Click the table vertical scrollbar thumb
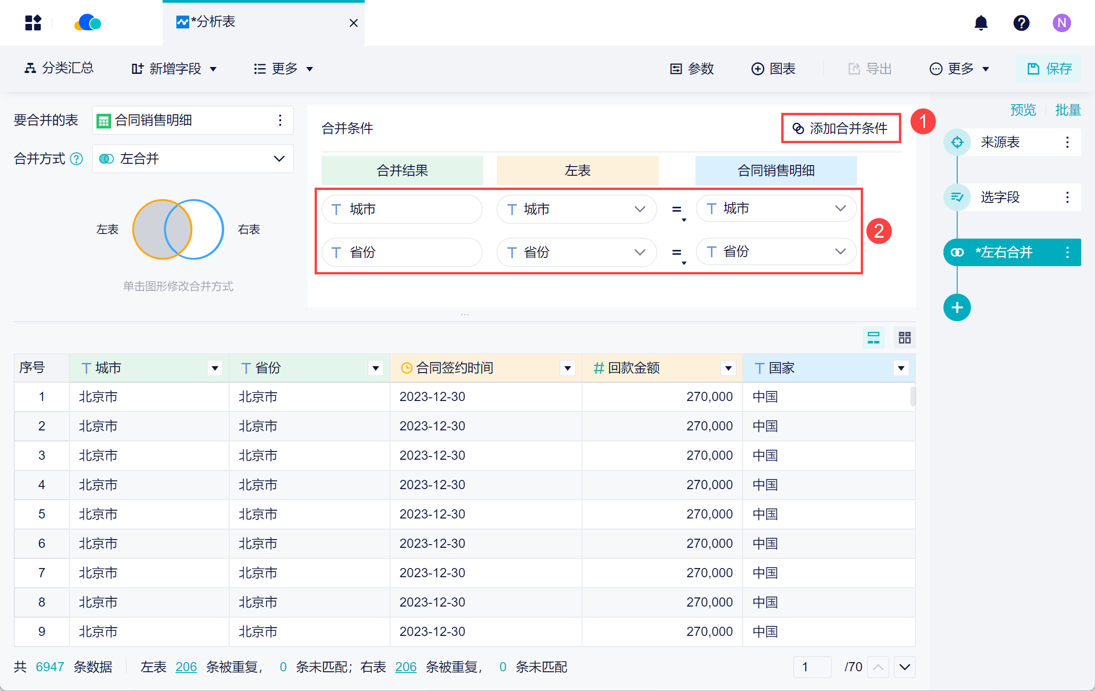 (912, 396)
